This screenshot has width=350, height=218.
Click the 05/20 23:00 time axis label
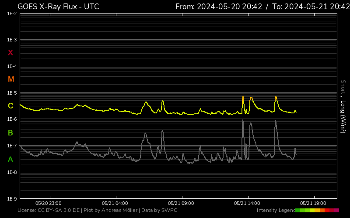coord(49,203)
